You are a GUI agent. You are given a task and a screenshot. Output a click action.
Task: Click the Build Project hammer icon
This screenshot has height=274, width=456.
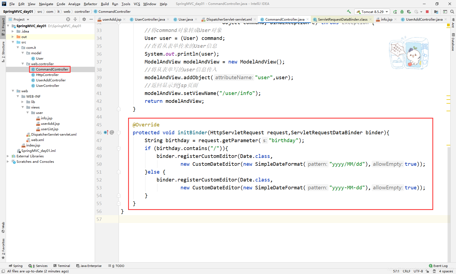[349, 12]
